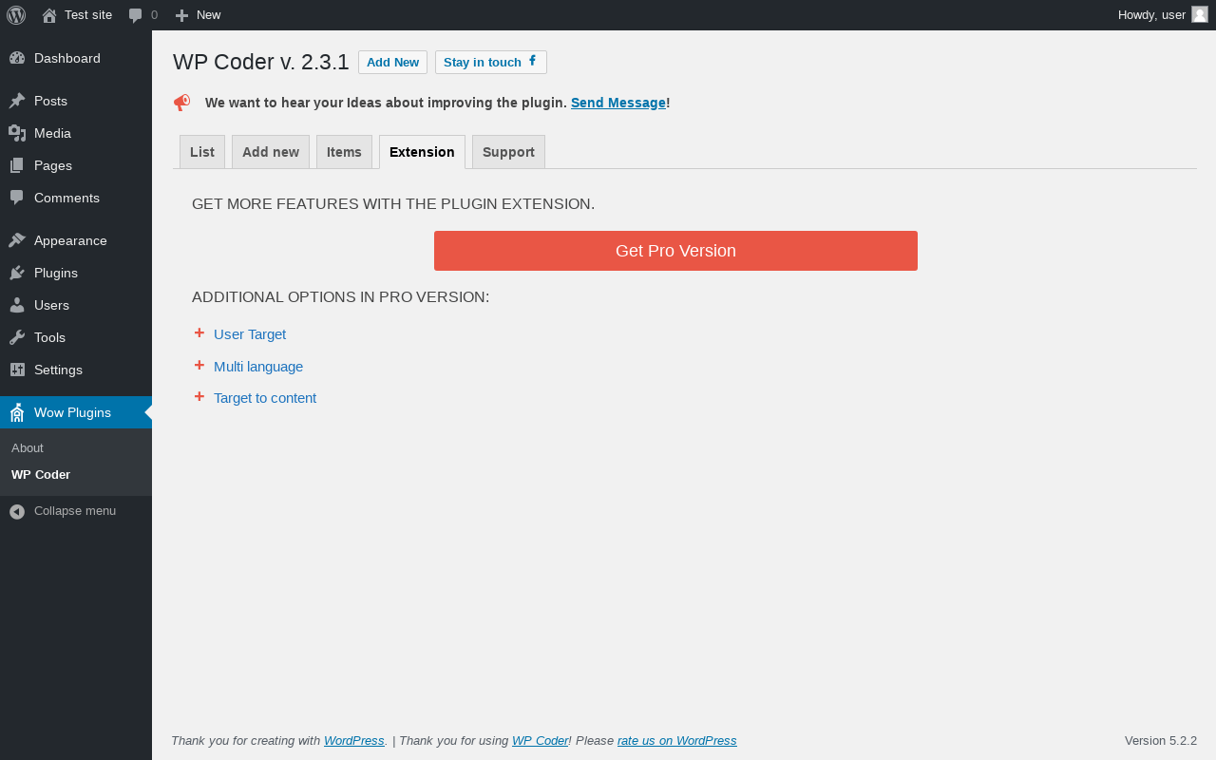The image size is (1216, 760).
Task: Click the Posts pushpin icon
Action: tap(17, 101)
